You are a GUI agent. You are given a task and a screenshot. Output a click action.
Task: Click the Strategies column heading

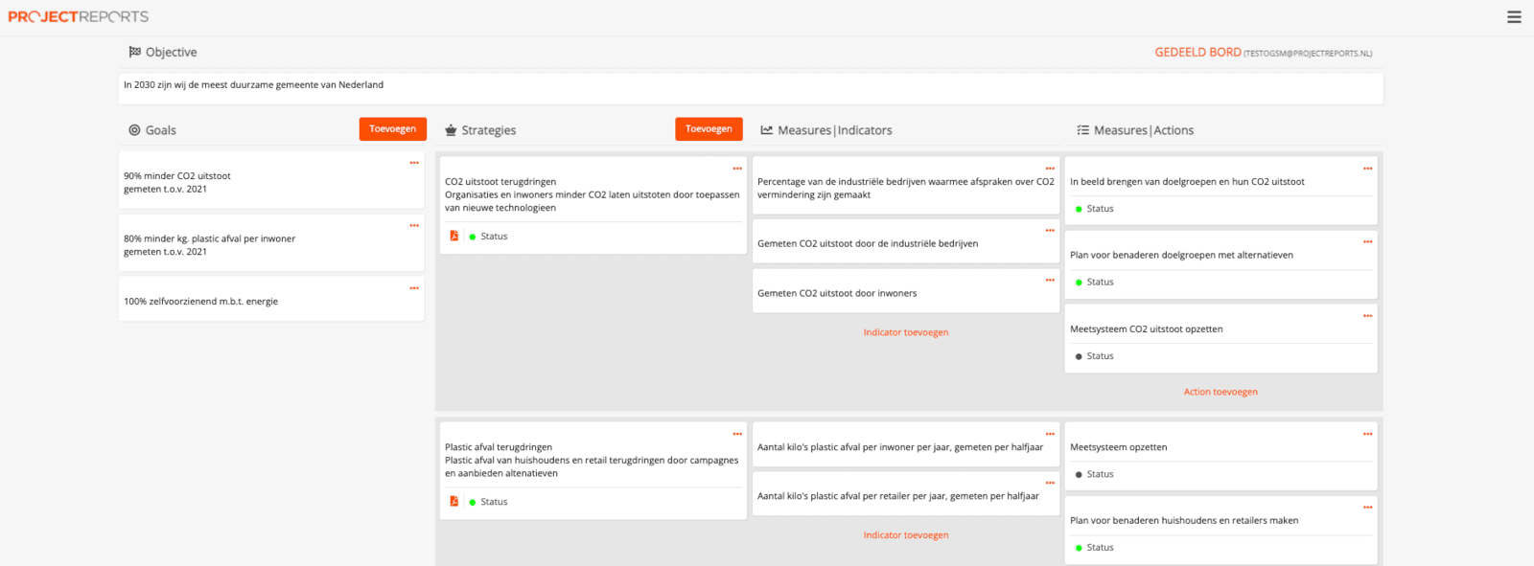(489, 130)
